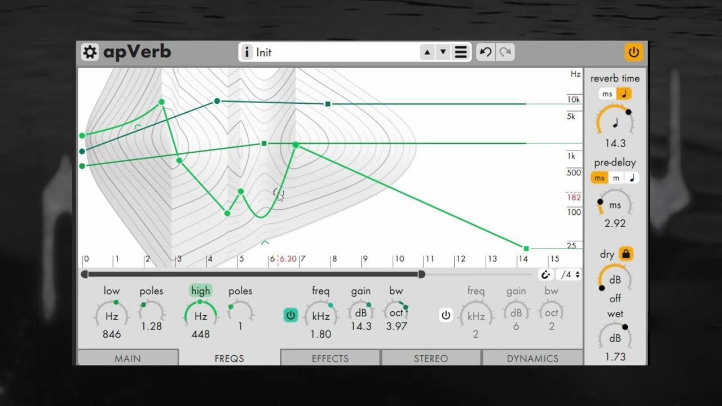Click the reverb time value 14.3

point(615,143)
